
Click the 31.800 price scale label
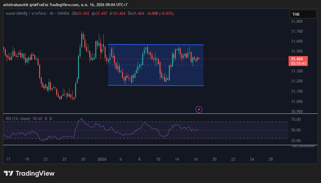click(x=297, y=21)
